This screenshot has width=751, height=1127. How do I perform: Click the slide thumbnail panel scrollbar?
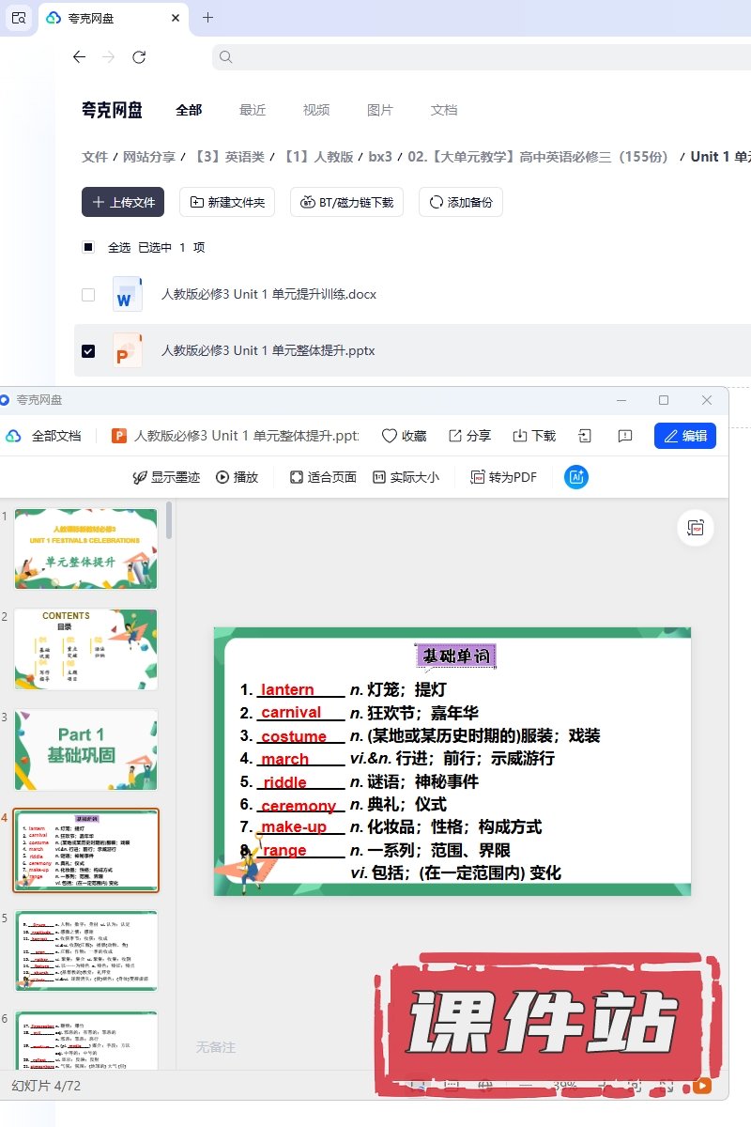pyautogui.click(x=169, y=520)
